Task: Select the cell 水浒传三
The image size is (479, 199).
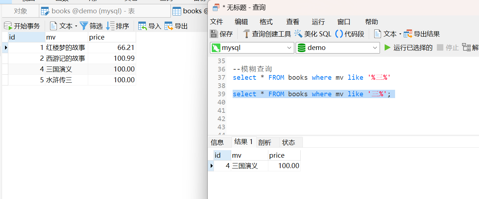Action: point(66,80)
